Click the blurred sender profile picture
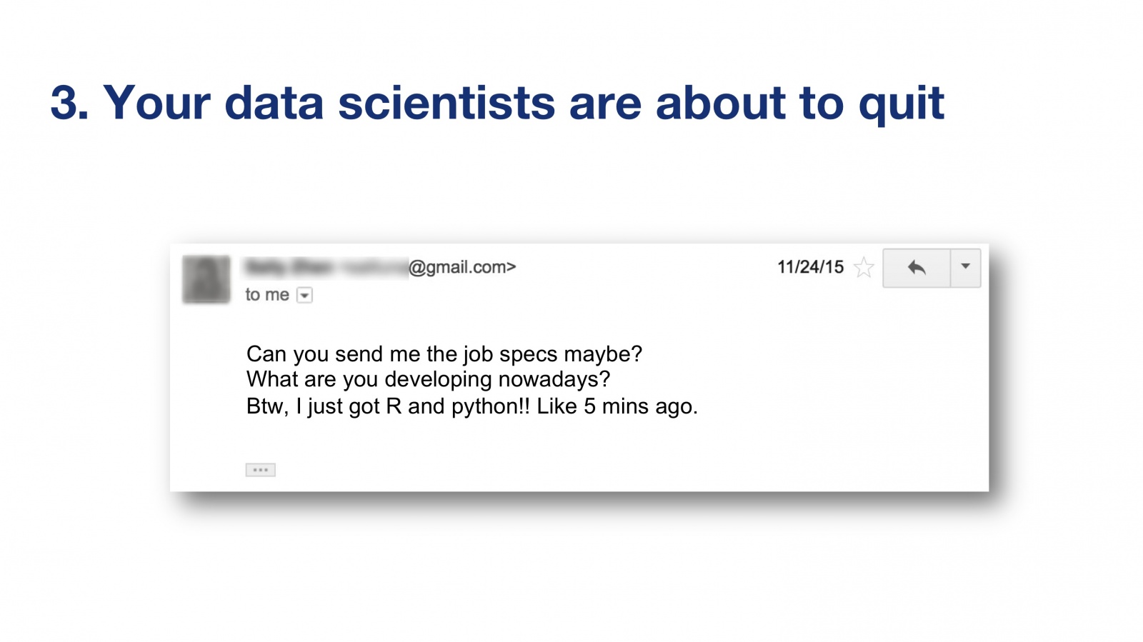This screenshot has height=642, width=1143. tap(206, 279)
